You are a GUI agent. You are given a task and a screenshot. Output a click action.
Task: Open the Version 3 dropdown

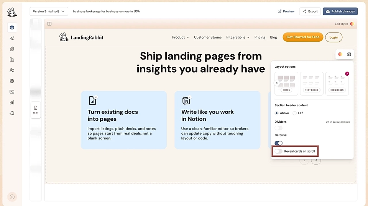coord(49,11)
